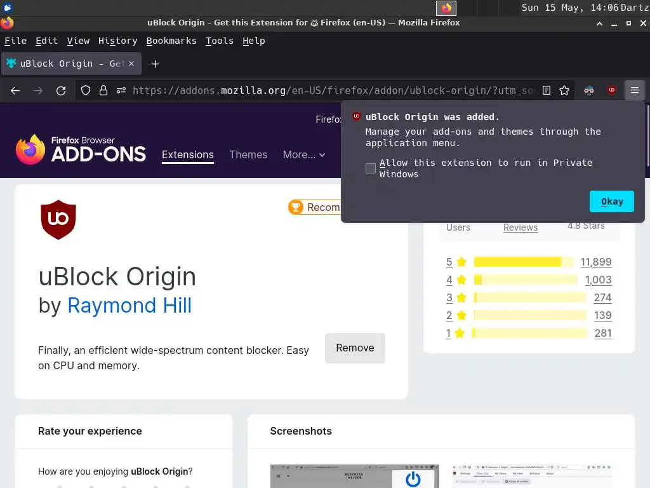Toggle reader view icon
Image resolution: width=650 pixels, height=488 pixels.
click(547, 90)
